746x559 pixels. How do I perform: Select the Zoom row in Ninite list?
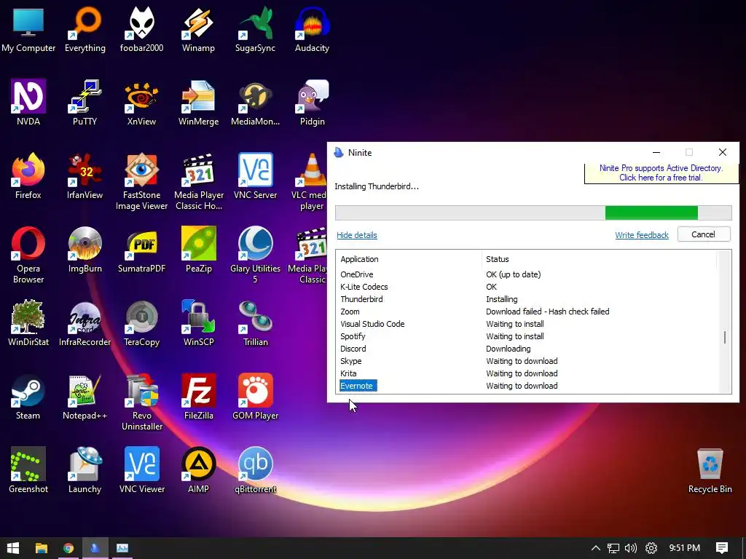(x=527, y=312)
